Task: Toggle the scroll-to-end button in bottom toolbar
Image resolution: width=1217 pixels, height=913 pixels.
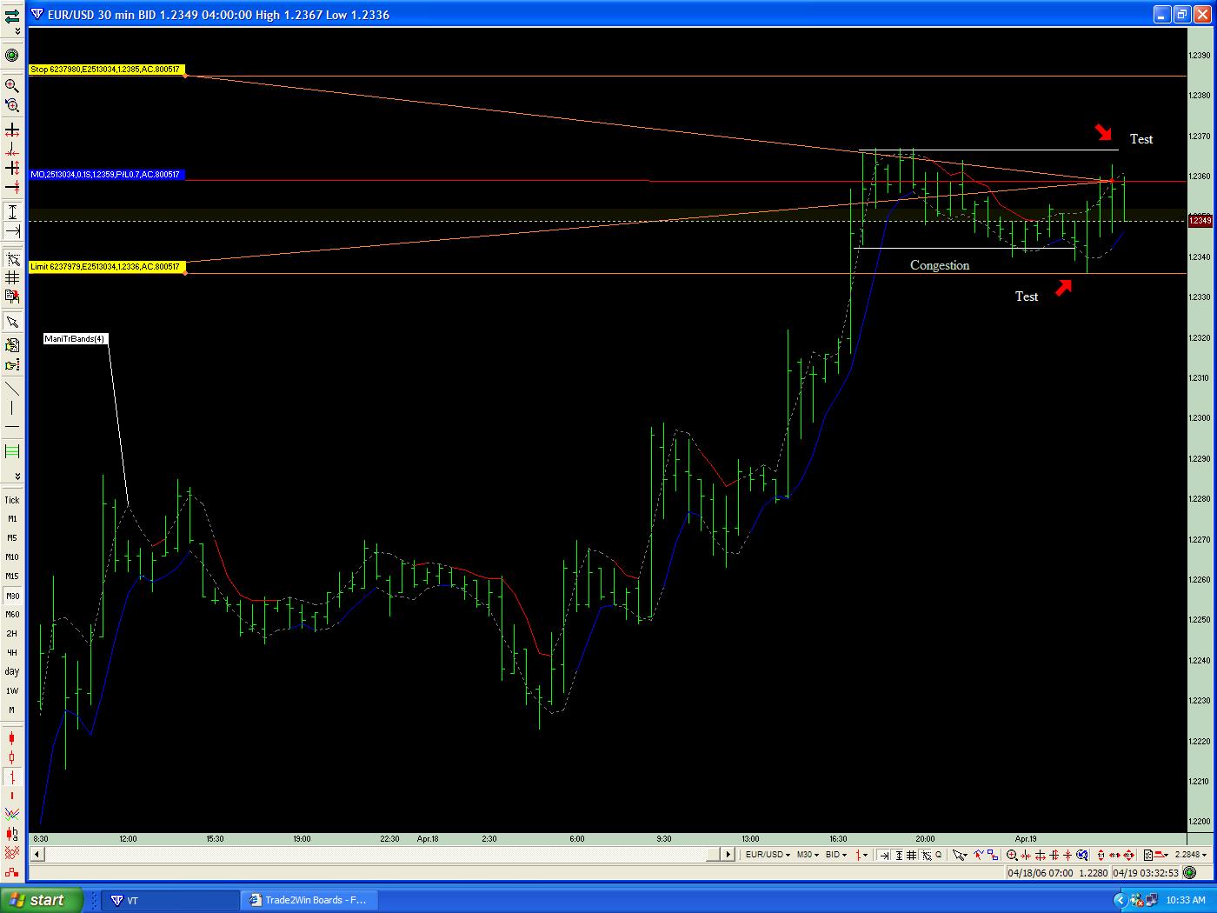Action: tap(884, 855)
